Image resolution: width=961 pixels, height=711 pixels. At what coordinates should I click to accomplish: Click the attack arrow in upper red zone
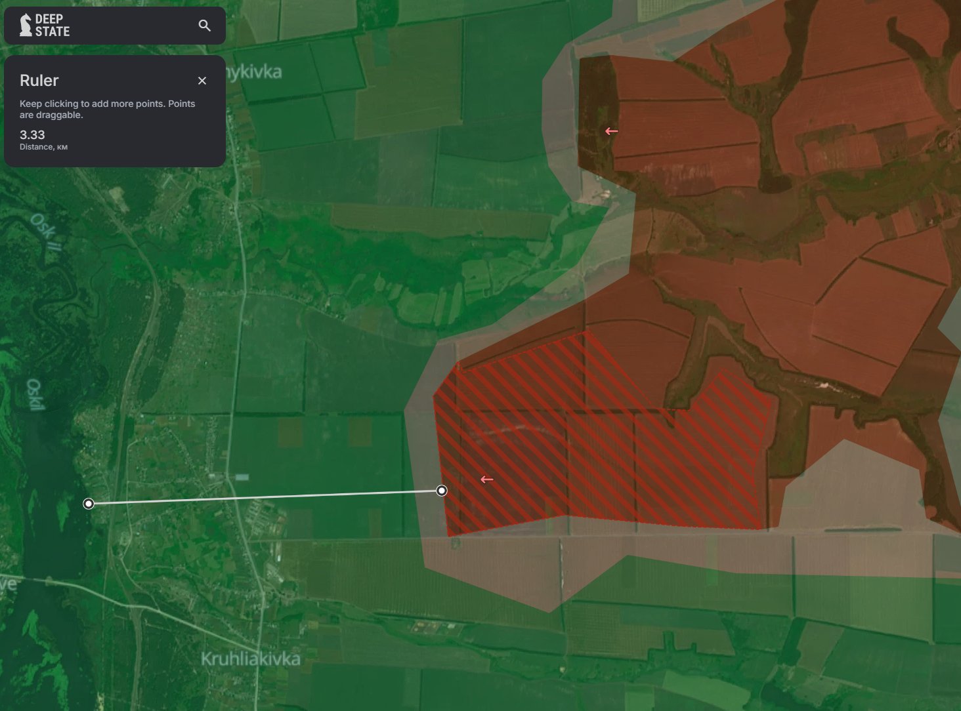(611, 131)
